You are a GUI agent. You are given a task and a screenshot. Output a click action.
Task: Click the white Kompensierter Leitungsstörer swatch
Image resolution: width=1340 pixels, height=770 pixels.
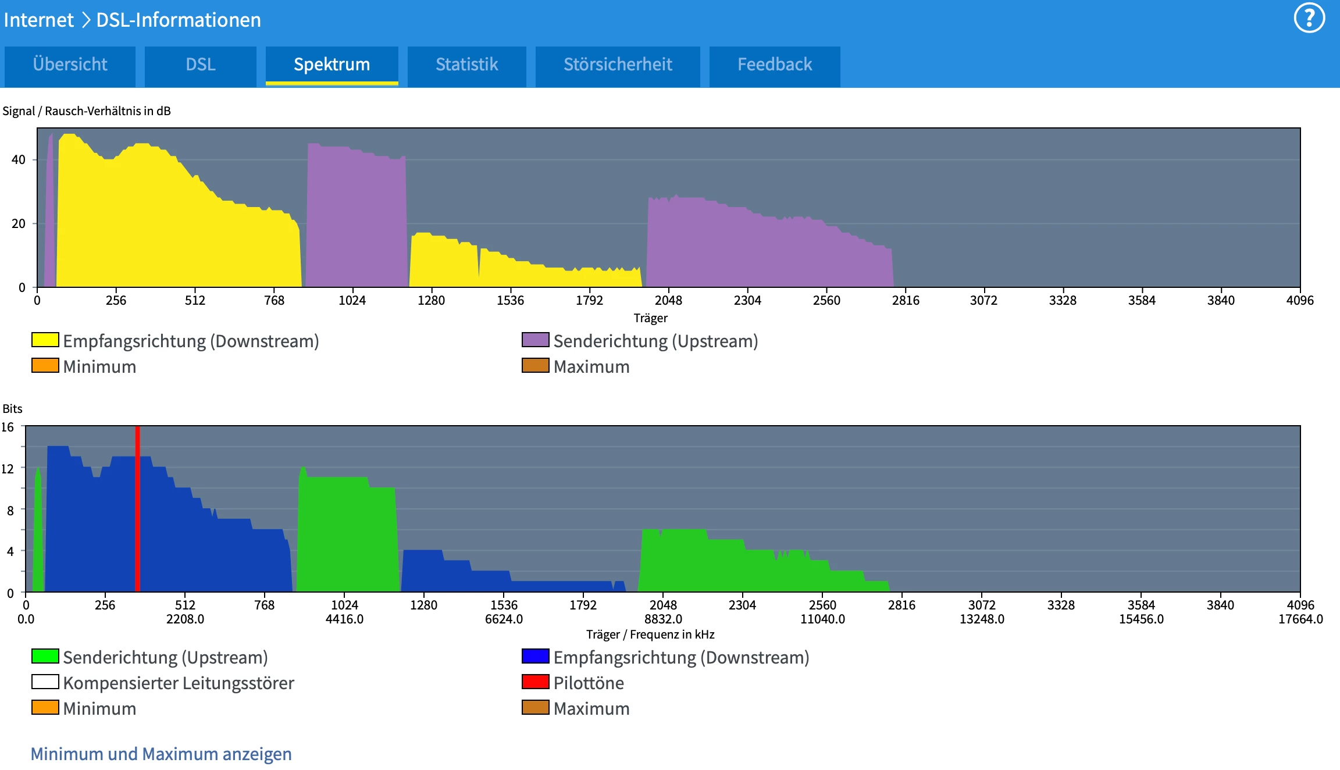pos(45,682)
